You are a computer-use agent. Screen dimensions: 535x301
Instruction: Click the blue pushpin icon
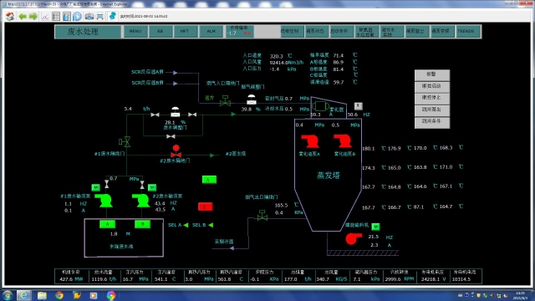point(112,16)
